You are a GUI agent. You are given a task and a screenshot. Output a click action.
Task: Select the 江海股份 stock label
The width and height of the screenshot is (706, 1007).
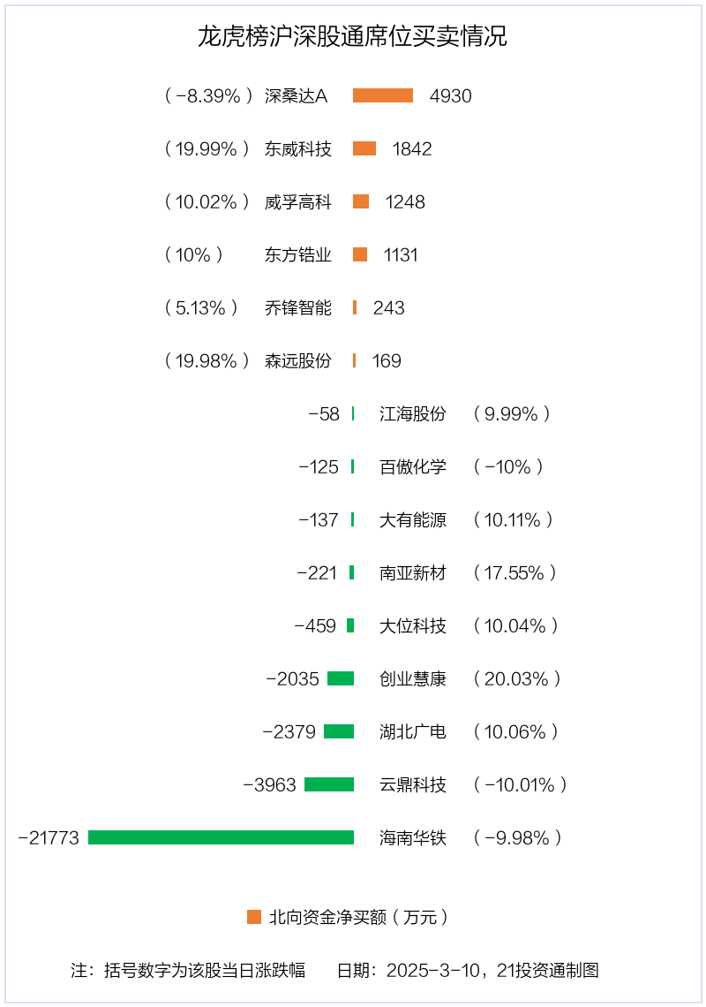tap(413, 413)
